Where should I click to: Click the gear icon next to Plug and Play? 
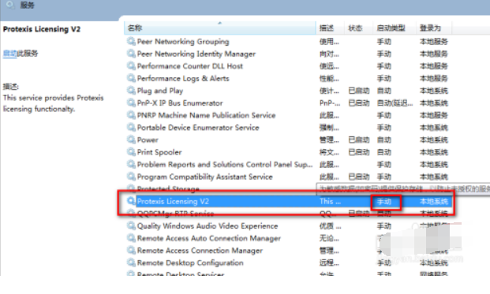tap(131, 91)
